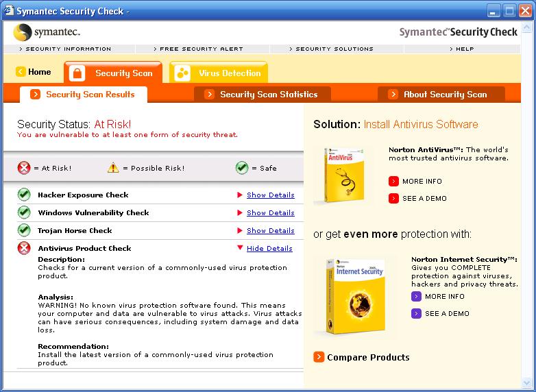The image size is (536, 392).
Task: Open the Help menu
Action: pyautogui.click(x=462, y=49)
